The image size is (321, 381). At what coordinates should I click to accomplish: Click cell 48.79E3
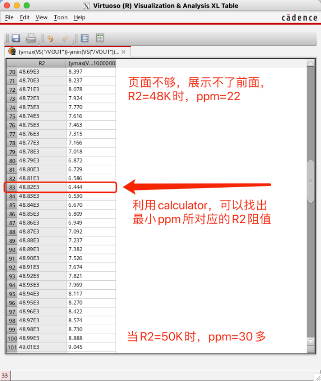pos(41,160)
